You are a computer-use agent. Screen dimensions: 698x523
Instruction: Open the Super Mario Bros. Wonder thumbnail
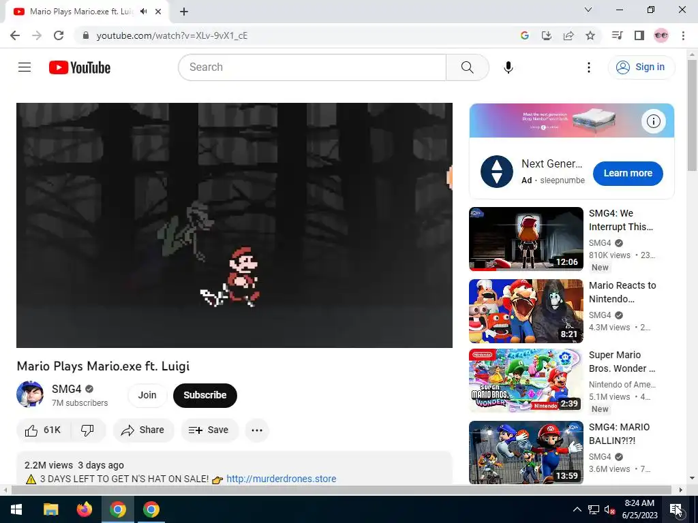526,380
